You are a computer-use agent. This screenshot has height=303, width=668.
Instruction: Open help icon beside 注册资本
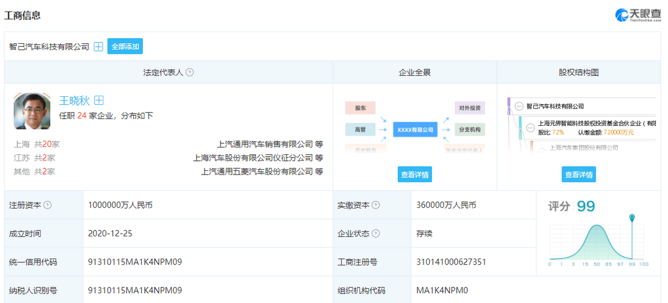click(48, 205)
